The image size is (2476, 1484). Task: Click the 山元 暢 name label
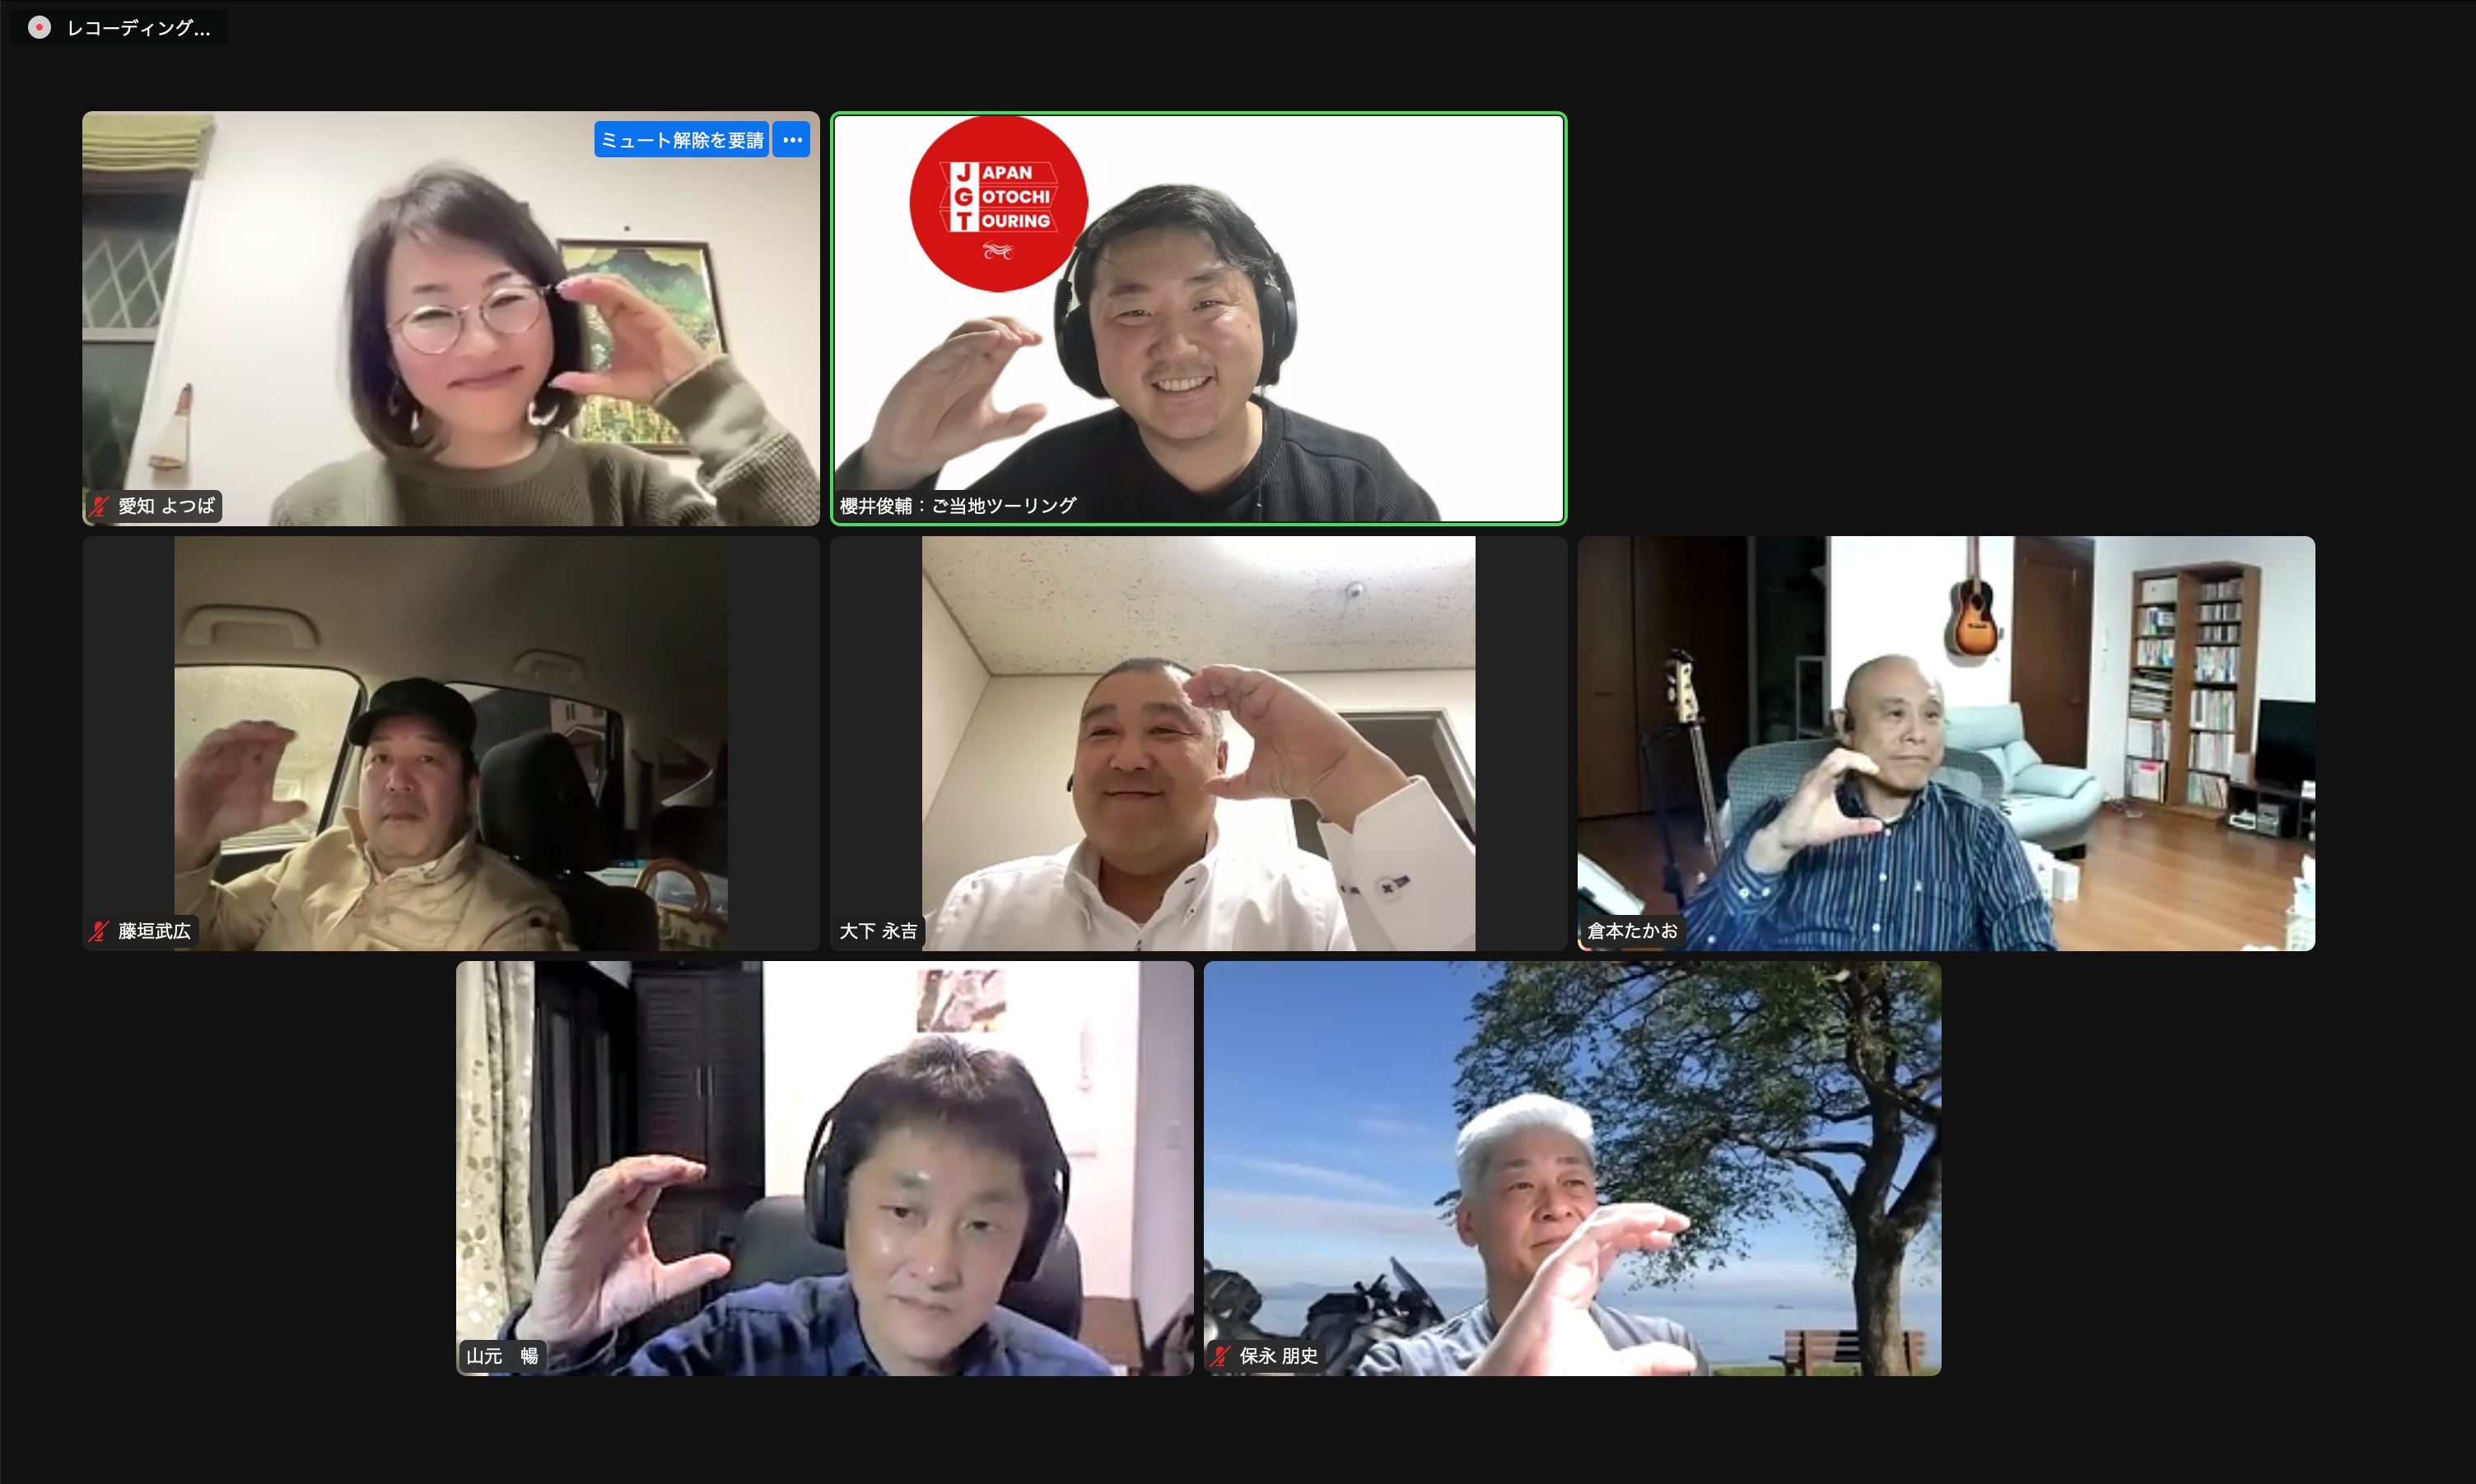pyautogui.click(x=501, y=1356)
